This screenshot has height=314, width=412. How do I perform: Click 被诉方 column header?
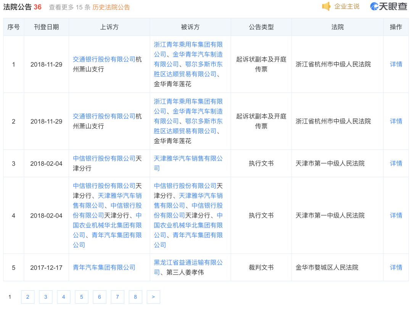pos(190,27)
